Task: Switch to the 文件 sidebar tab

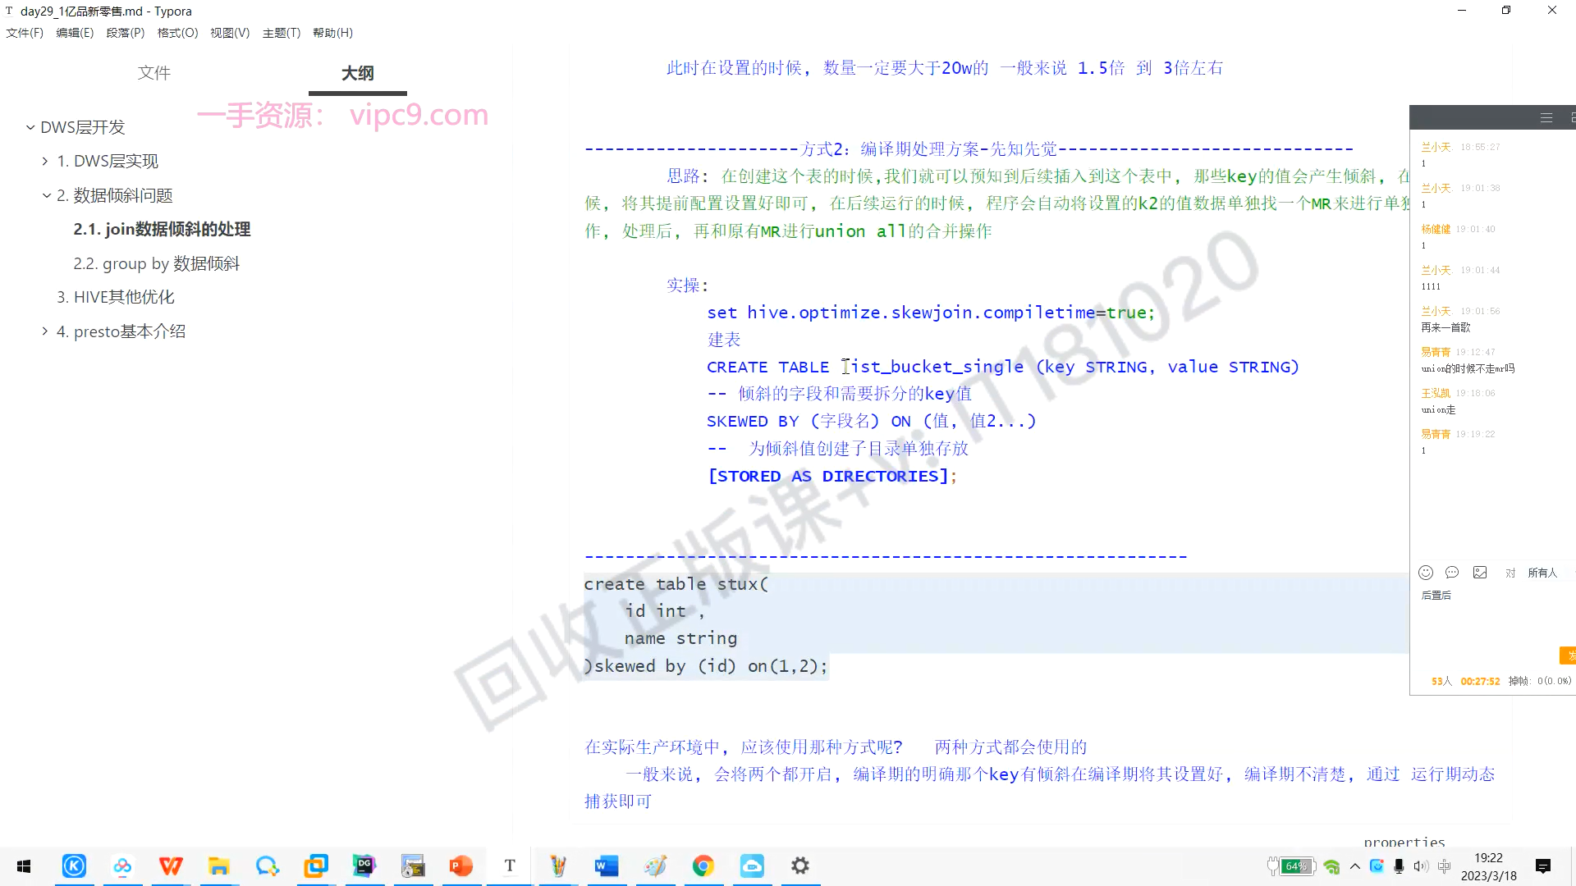Action: pos(153,73)
